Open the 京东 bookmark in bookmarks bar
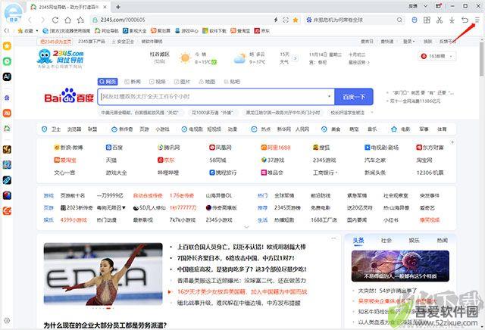This screenshot has width=485, height=330. coord(261,30)
